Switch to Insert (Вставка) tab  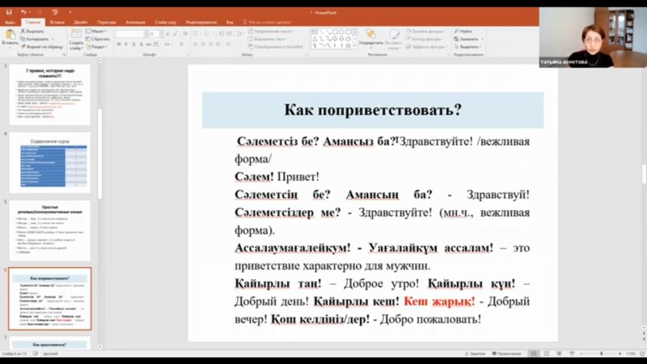[57, 23]
